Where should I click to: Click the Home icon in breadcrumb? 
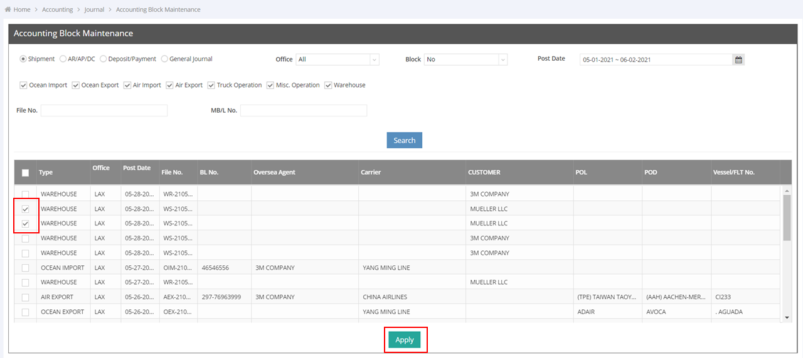coord(8,10)
